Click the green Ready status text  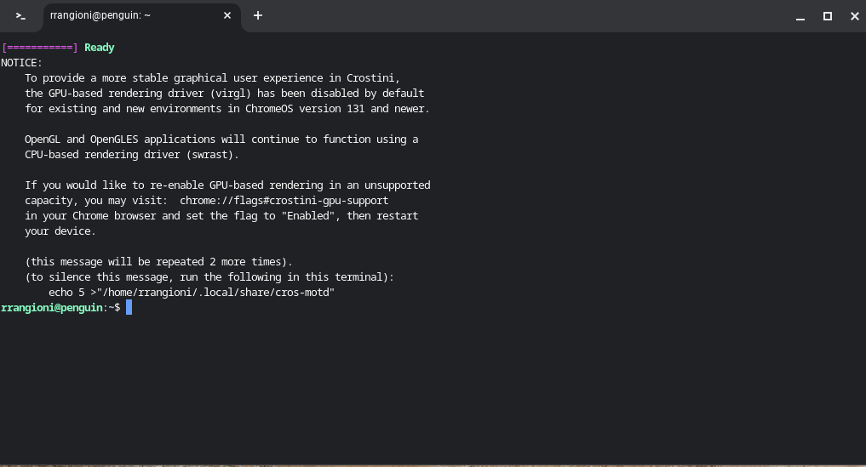coord(100,48)
